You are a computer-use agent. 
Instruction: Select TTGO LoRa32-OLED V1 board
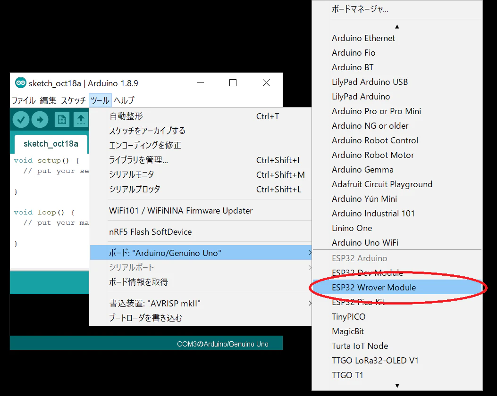pyautogui.click(x=397, y=360)
